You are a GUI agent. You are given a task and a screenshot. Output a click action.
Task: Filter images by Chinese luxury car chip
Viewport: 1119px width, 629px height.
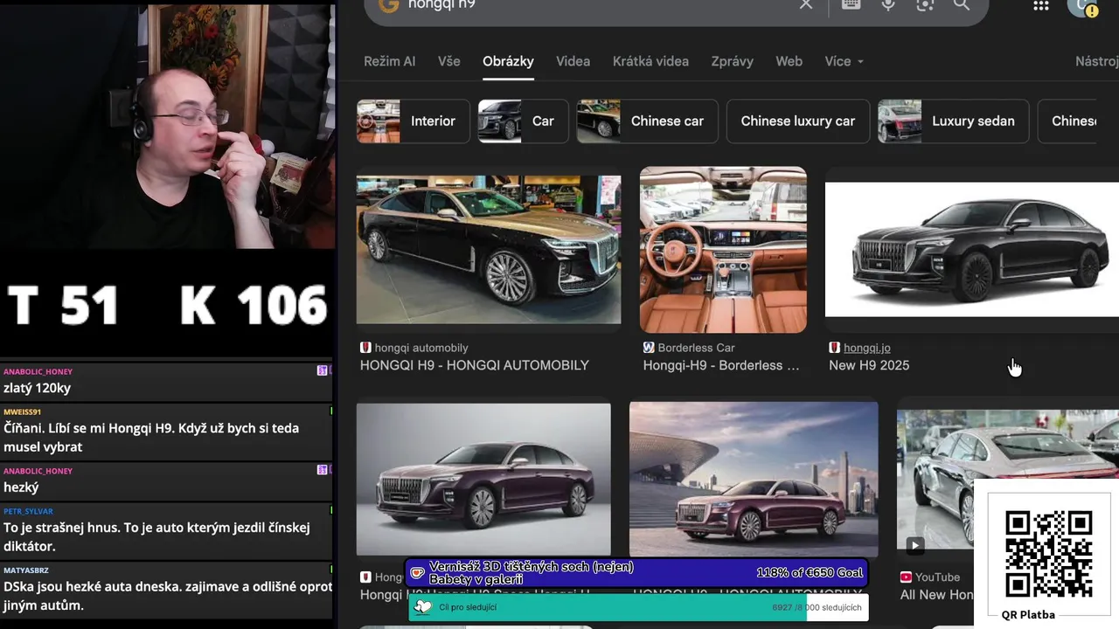[797, 121]
